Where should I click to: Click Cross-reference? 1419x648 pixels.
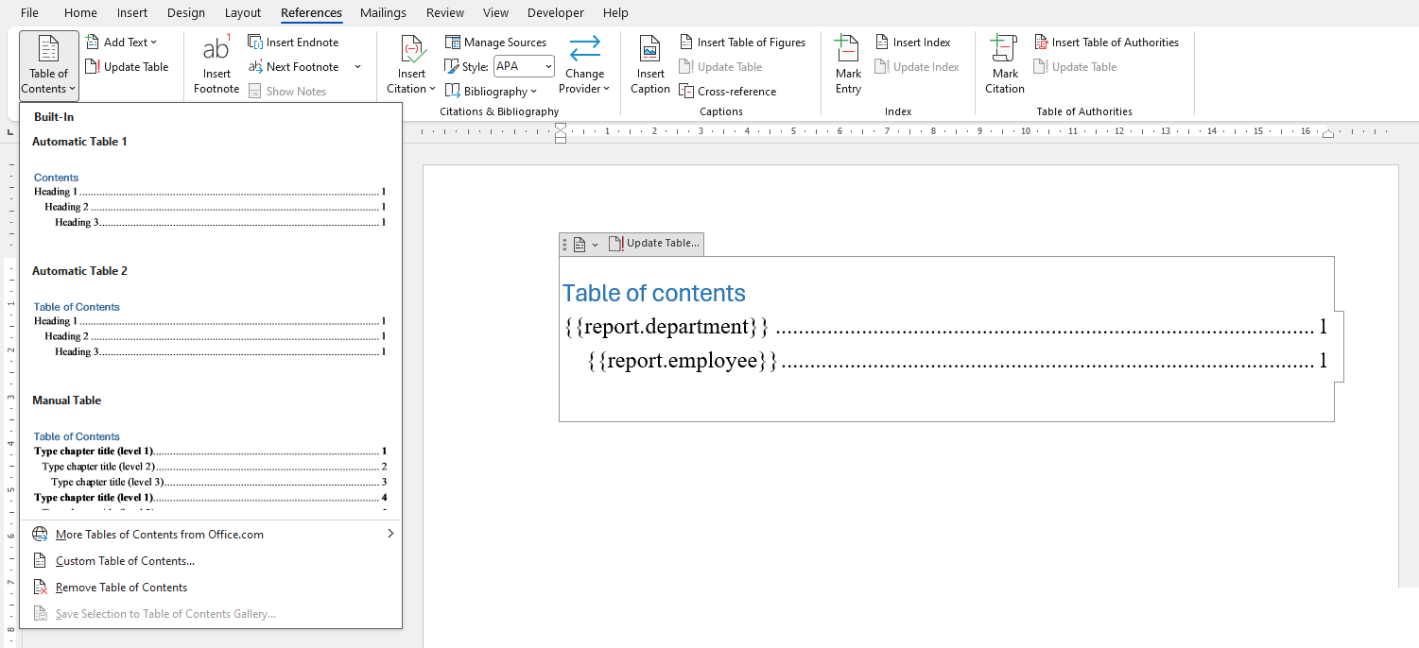point(728,92)
